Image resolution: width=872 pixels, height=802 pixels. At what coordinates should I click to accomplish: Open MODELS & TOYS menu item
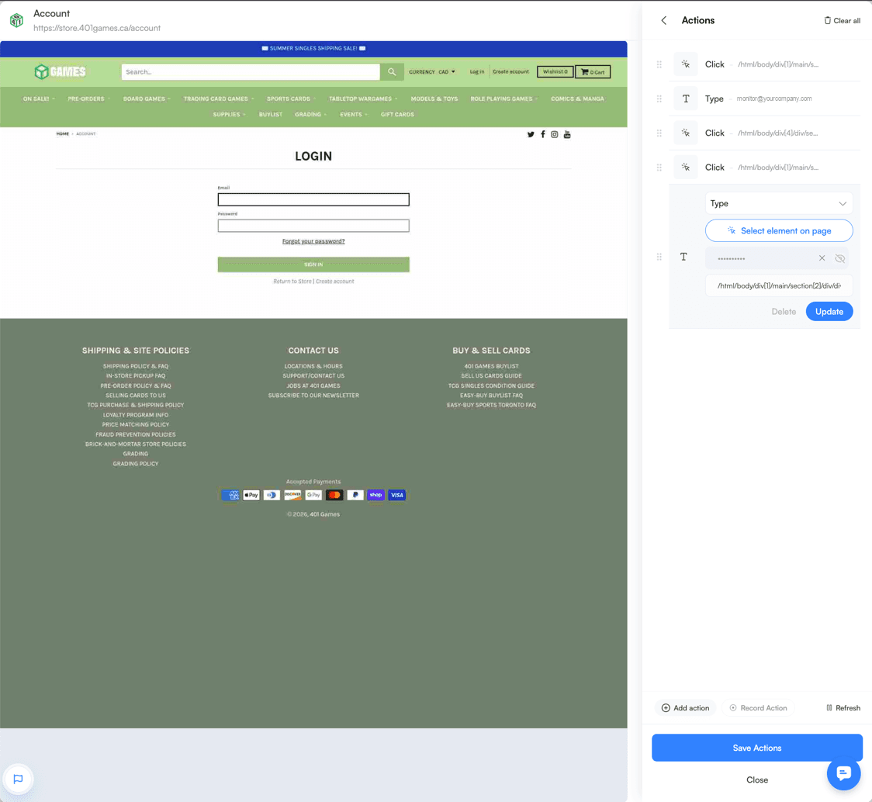click(434, 99)
